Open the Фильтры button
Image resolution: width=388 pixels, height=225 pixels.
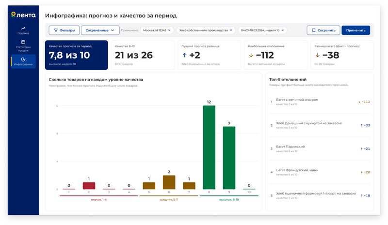point(64,30)
